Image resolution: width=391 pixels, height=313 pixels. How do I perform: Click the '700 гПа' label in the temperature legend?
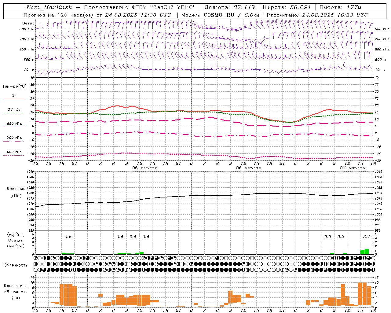click(x=14, y=138)
